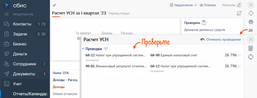
Task: Click the printer icon in right toolbar
Action: [251, 22]
